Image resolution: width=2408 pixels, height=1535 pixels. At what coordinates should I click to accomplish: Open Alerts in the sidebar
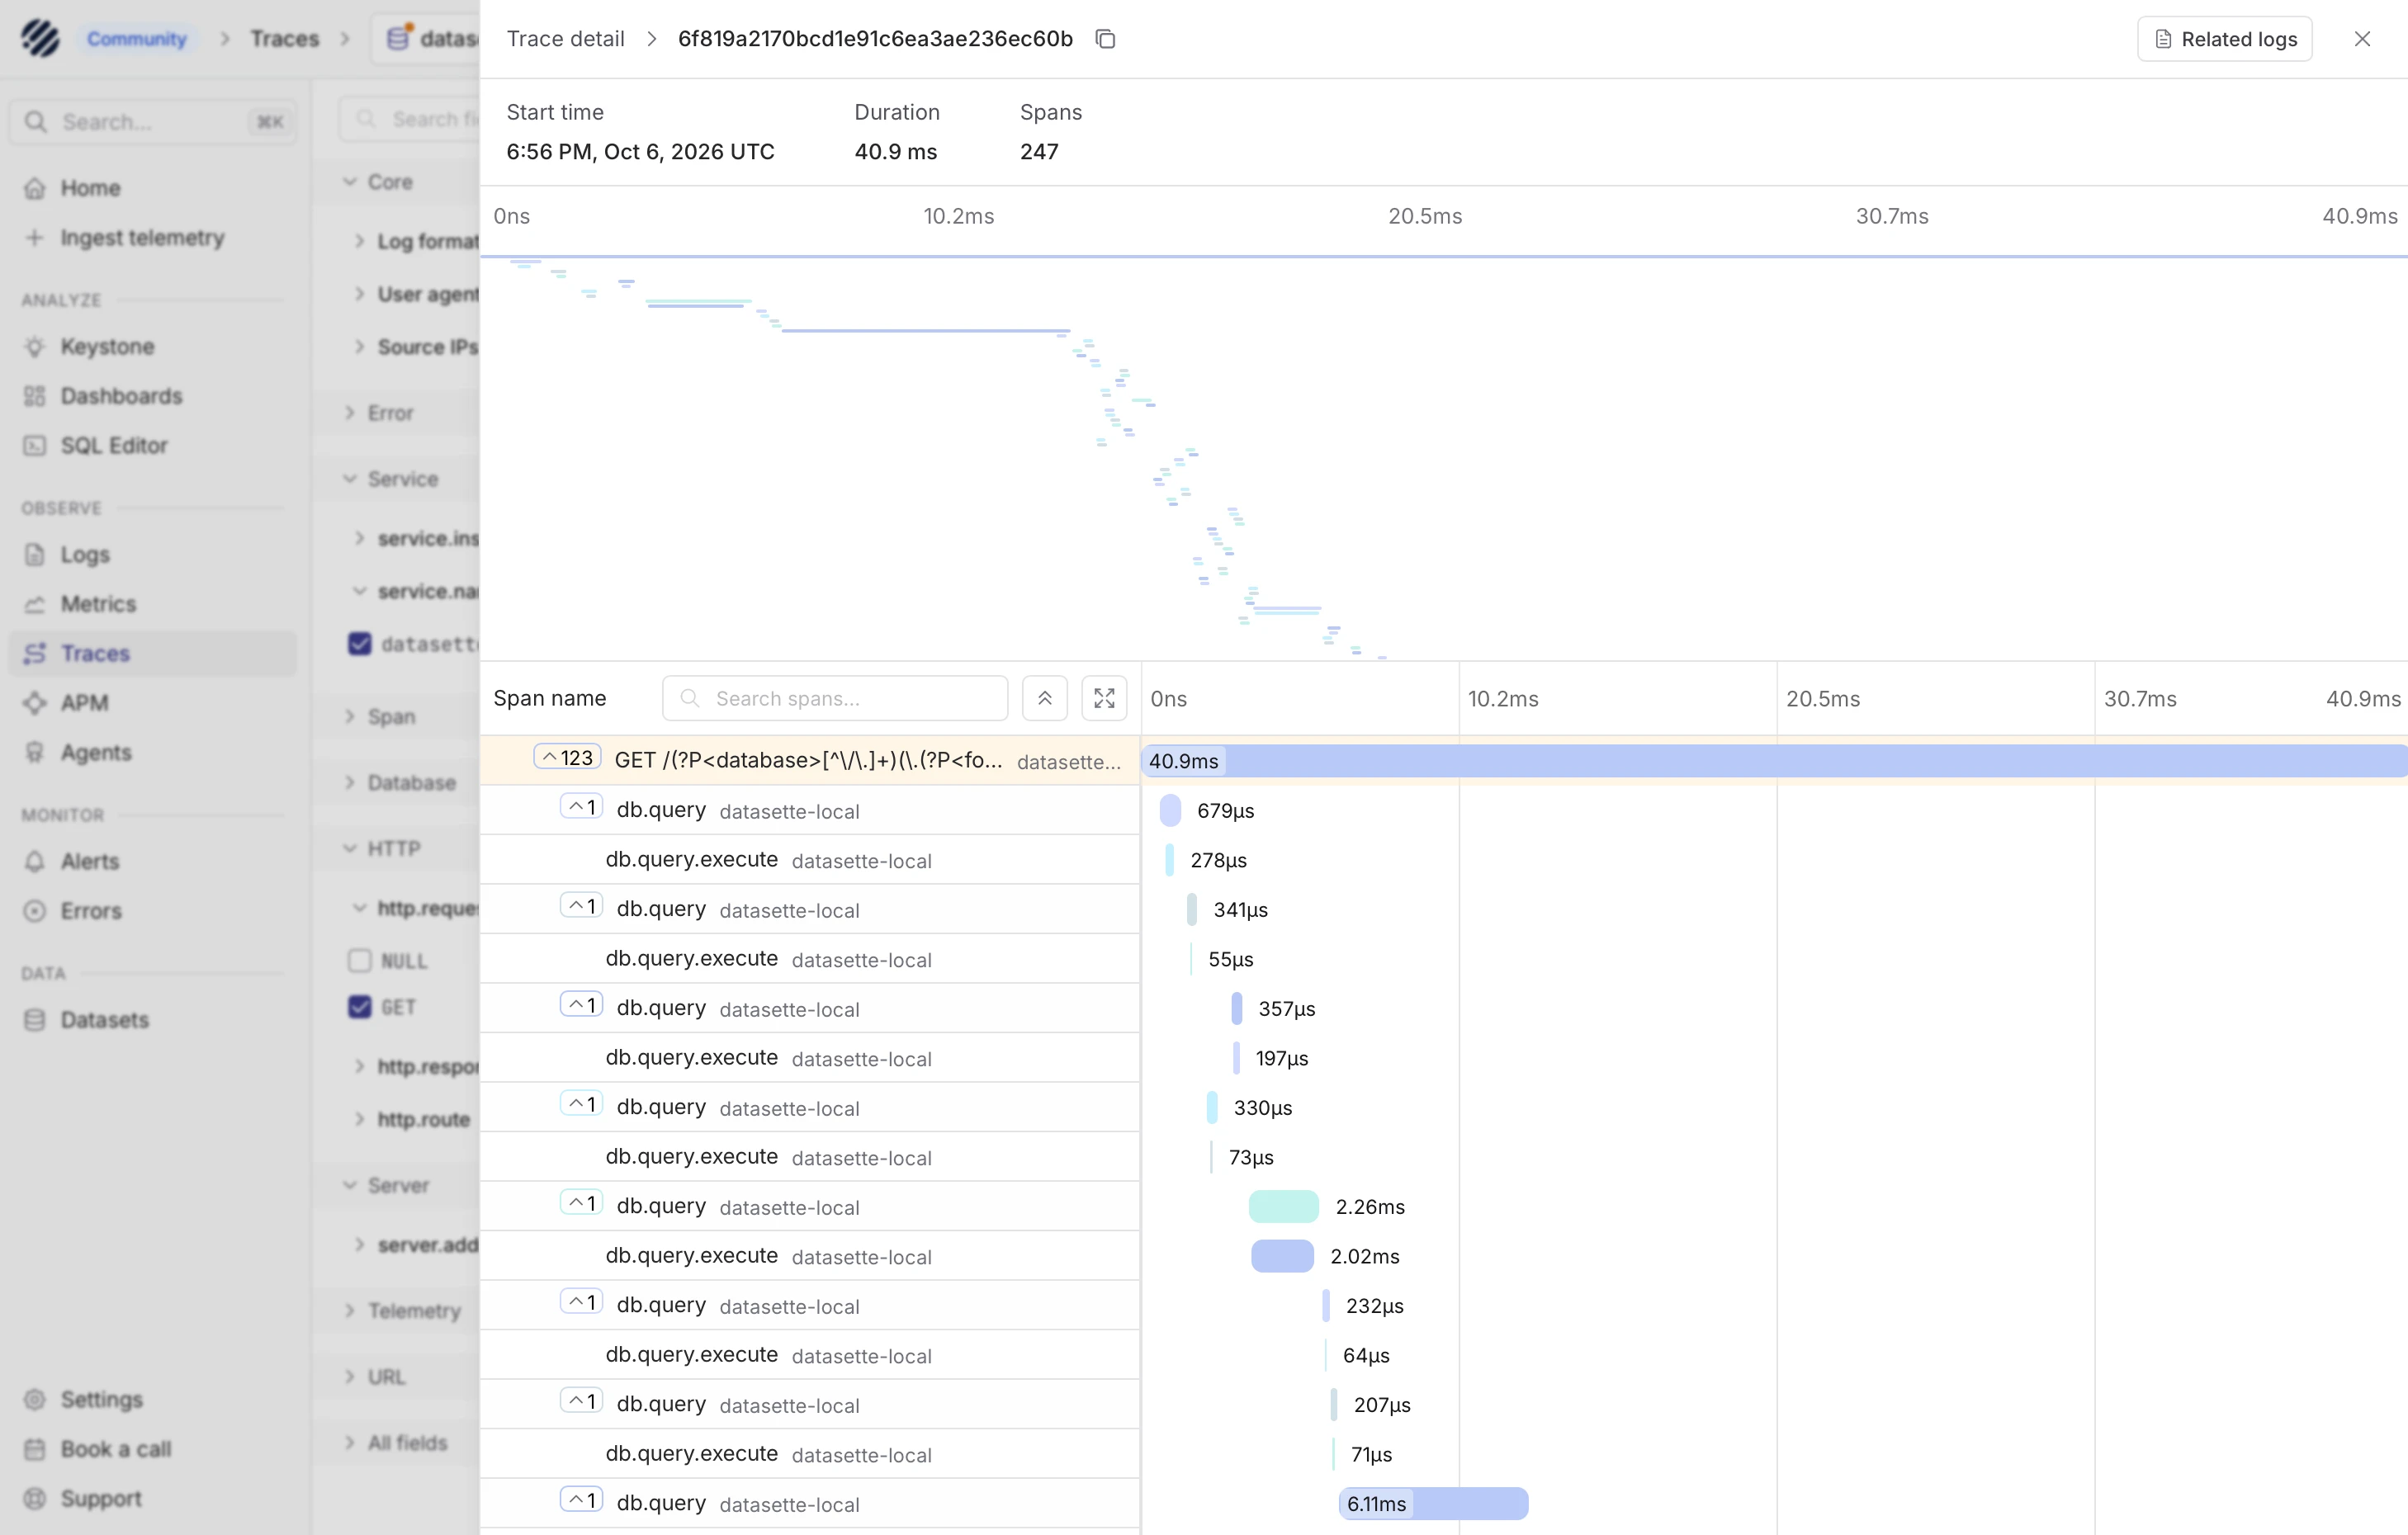tap(90, 862)
